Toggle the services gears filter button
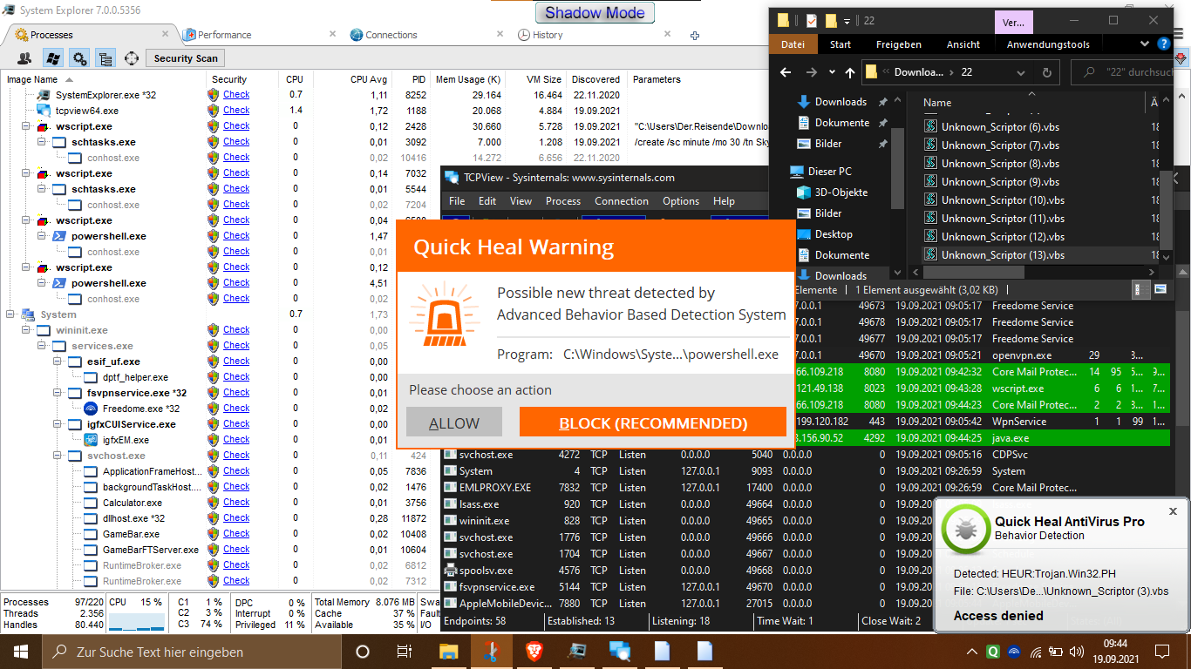 (x=79, y=58)
